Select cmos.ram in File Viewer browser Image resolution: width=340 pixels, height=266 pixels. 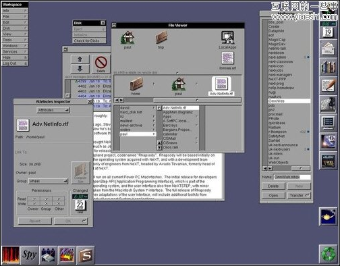point(180,147)
